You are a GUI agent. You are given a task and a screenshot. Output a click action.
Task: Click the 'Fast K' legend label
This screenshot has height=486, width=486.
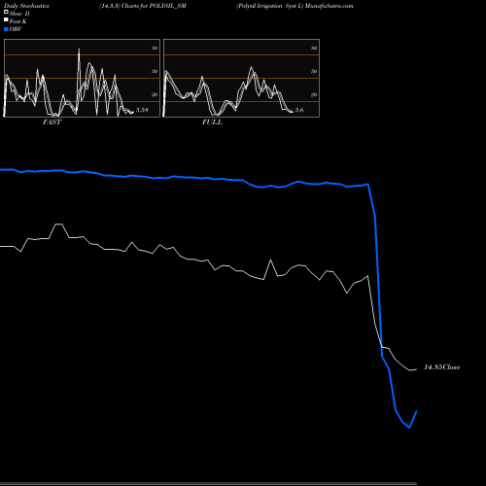coord(18,21)
